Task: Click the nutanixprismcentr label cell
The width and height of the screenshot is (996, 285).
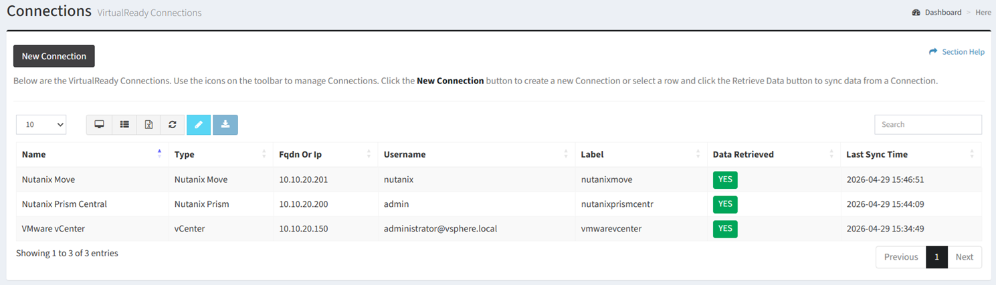Action: [641, 204]
